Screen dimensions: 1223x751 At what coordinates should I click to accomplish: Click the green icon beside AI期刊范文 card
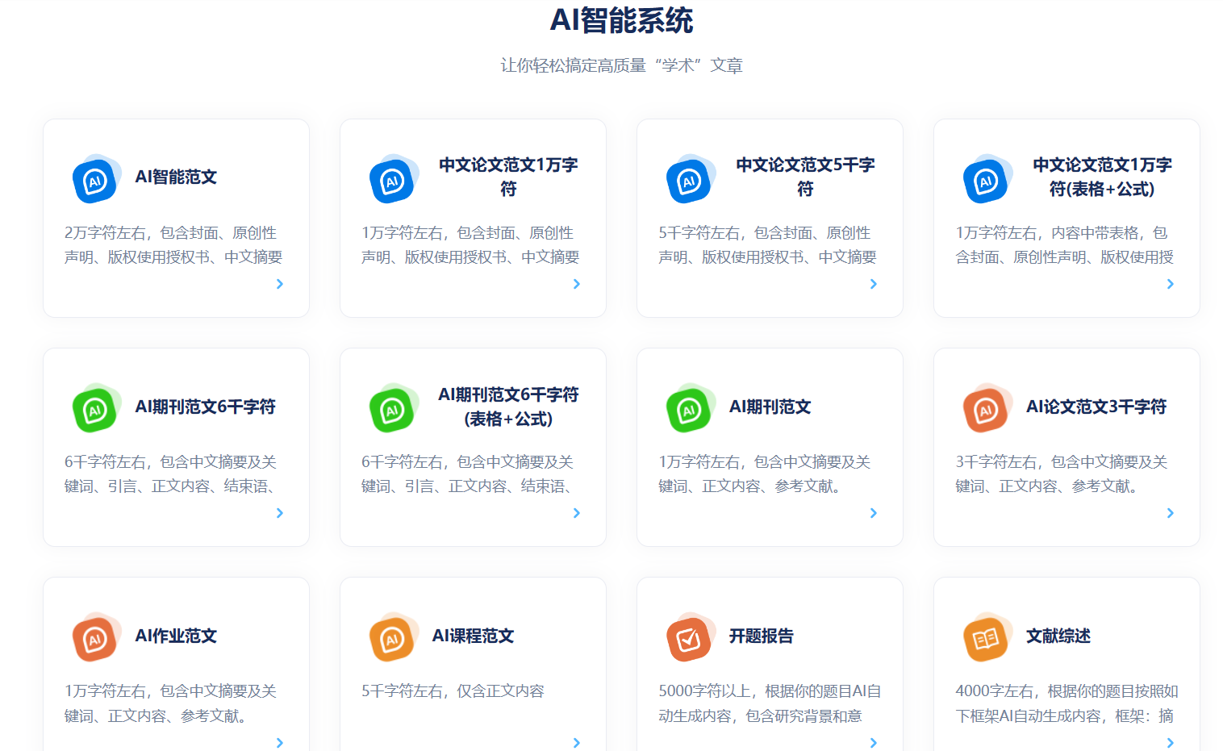689,409
